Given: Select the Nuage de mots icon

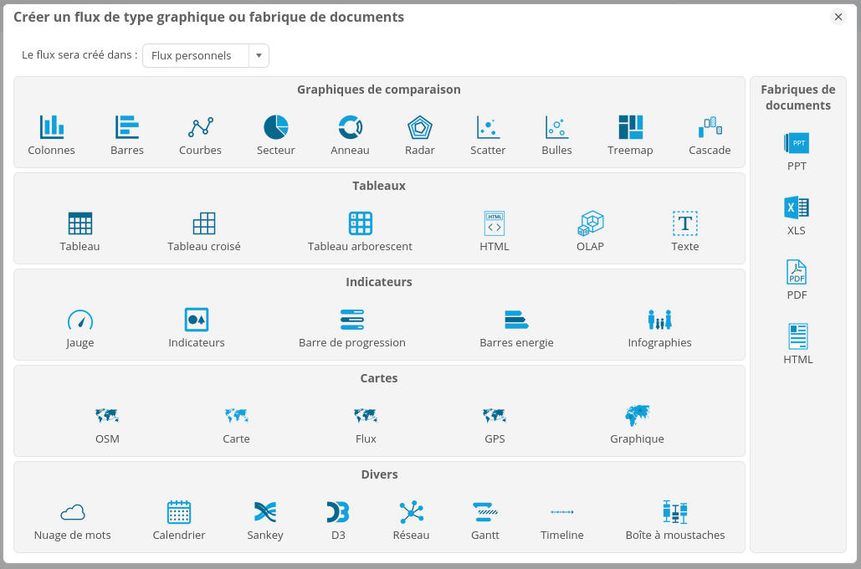Looking at the screenshot, I should [x=72, y=511].
